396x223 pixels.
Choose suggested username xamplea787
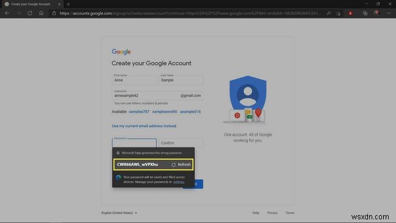tap(139, 111)
